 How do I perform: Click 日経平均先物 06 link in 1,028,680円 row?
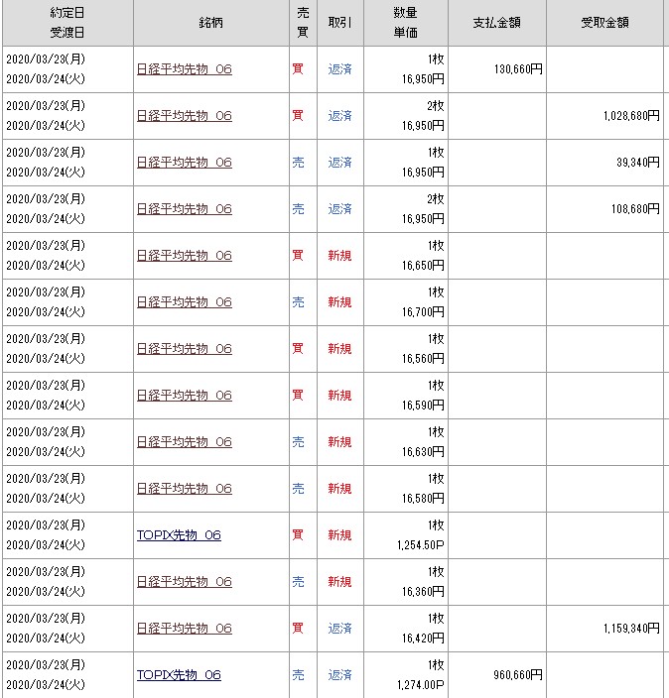[x=184, y=116]
